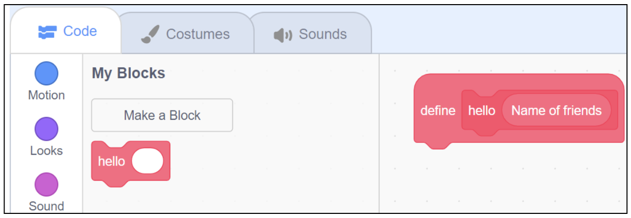Click the Sounds speaker icon
The width and height of the screenshot is (631, 218).
(283, 35)
